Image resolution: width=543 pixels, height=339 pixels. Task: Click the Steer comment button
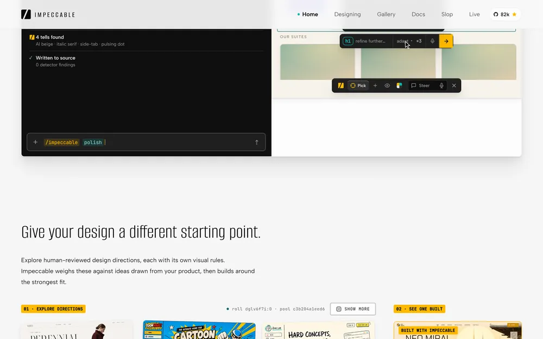[x=420, y=86]
